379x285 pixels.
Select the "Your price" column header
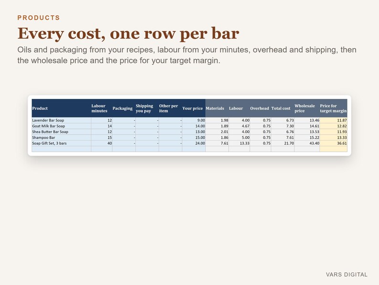click(x=194, y=108)
